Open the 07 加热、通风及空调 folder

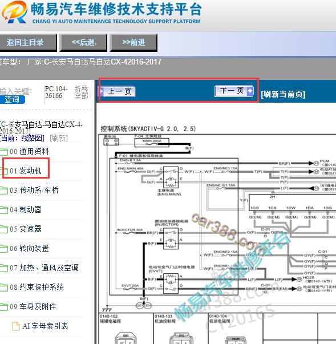click(x=44, y=268)
